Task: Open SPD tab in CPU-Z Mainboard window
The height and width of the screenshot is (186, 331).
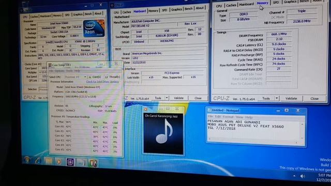Action: 164,10
